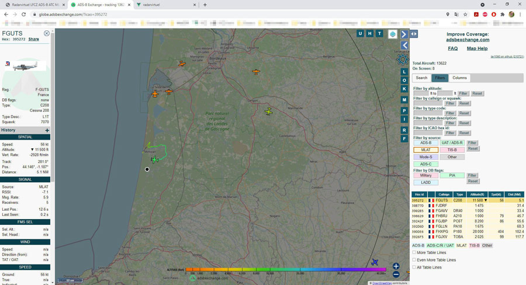This screenshot has height=285, width=526.
Task: Click the M map option button
Action: pos(404,100)
